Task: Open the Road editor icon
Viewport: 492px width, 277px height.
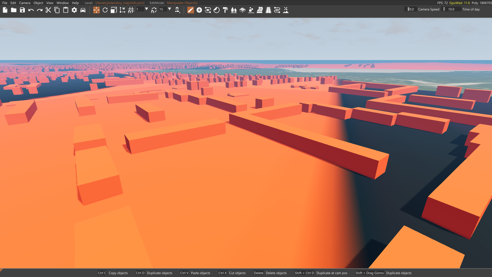Action: click(x=268, y=10)
